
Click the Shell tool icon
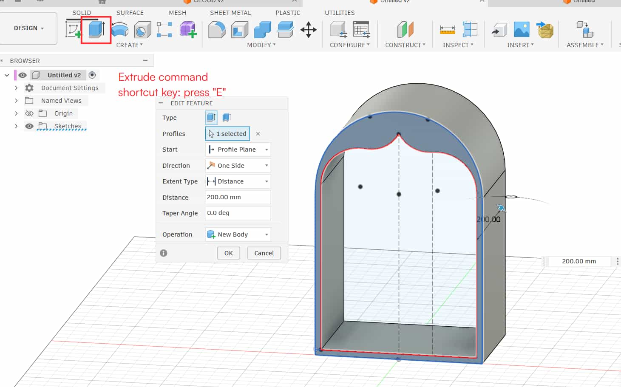pos(240,30)
